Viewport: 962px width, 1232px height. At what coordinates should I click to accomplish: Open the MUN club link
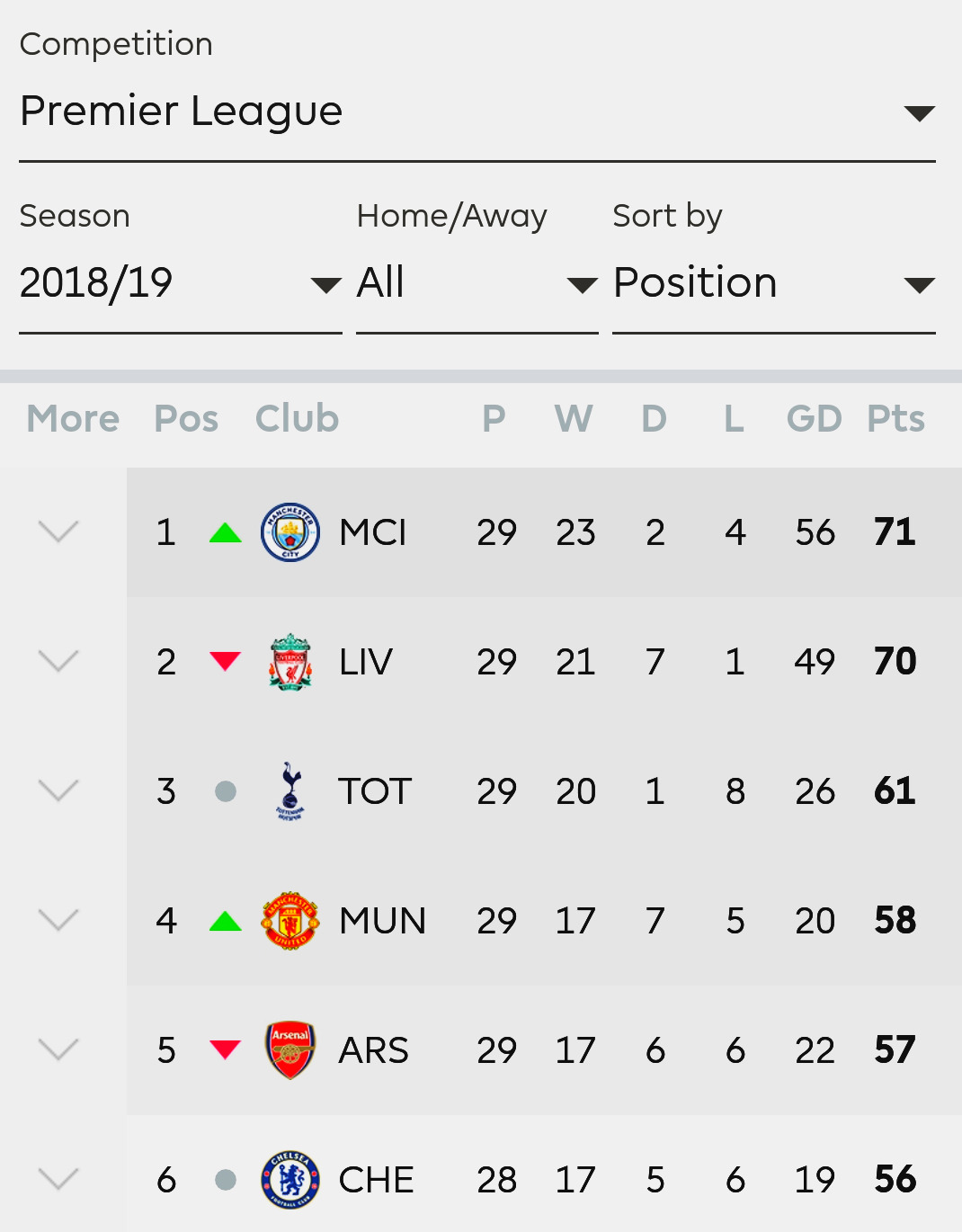click(x=382, y=921)
